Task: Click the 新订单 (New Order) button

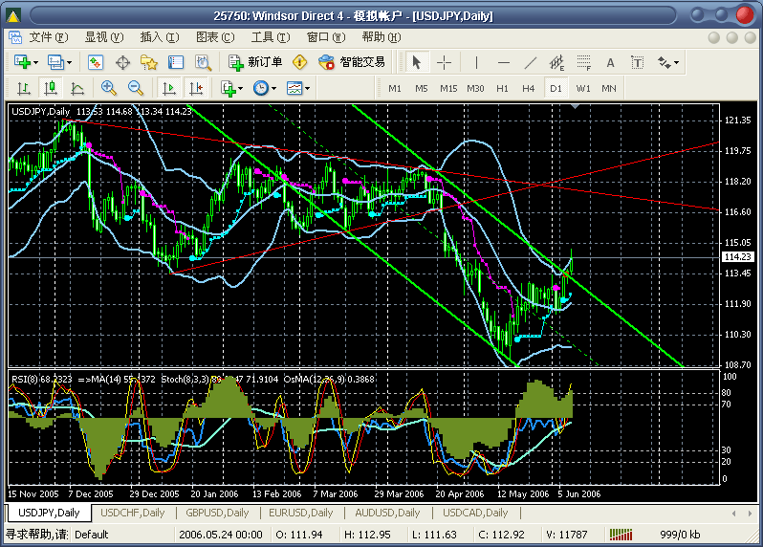Action: click(255, 62)
